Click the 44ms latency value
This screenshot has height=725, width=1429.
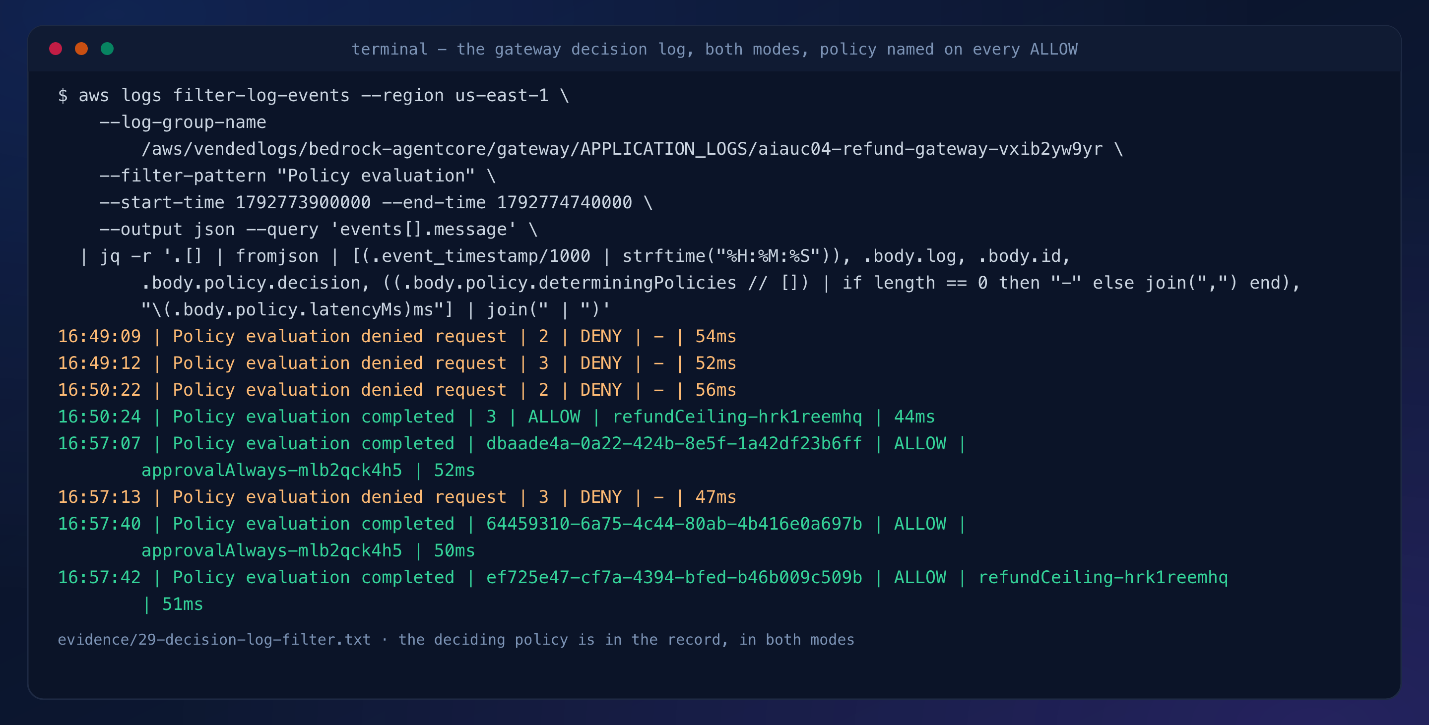coord(914,416)
